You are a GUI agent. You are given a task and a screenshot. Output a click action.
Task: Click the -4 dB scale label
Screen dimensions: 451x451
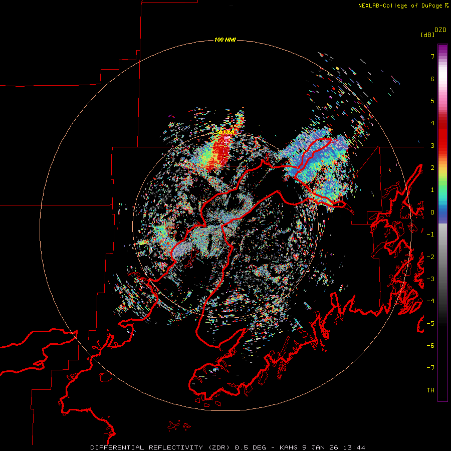tap(430, 301)
